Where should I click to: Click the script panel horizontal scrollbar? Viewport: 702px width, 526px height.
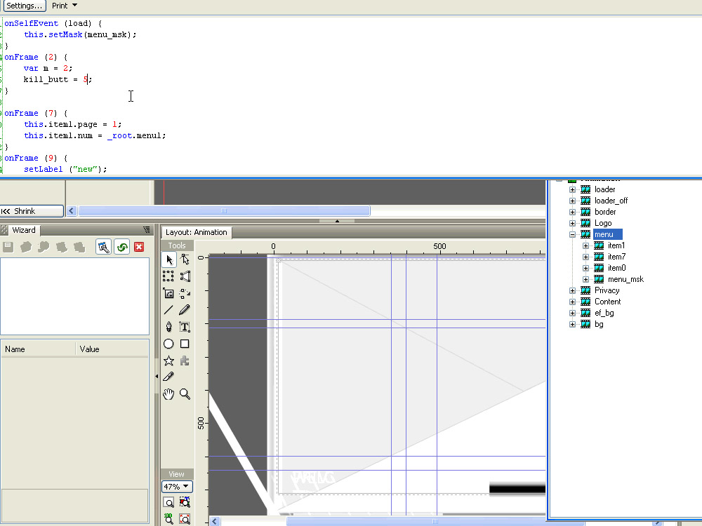(x=224, y=211)
